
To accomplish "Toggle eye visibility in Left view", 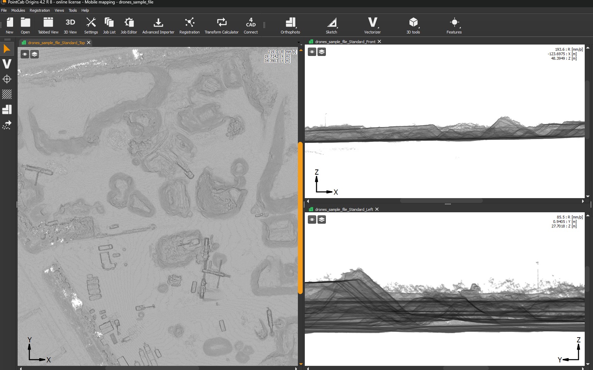I will (x=312, y=220).
